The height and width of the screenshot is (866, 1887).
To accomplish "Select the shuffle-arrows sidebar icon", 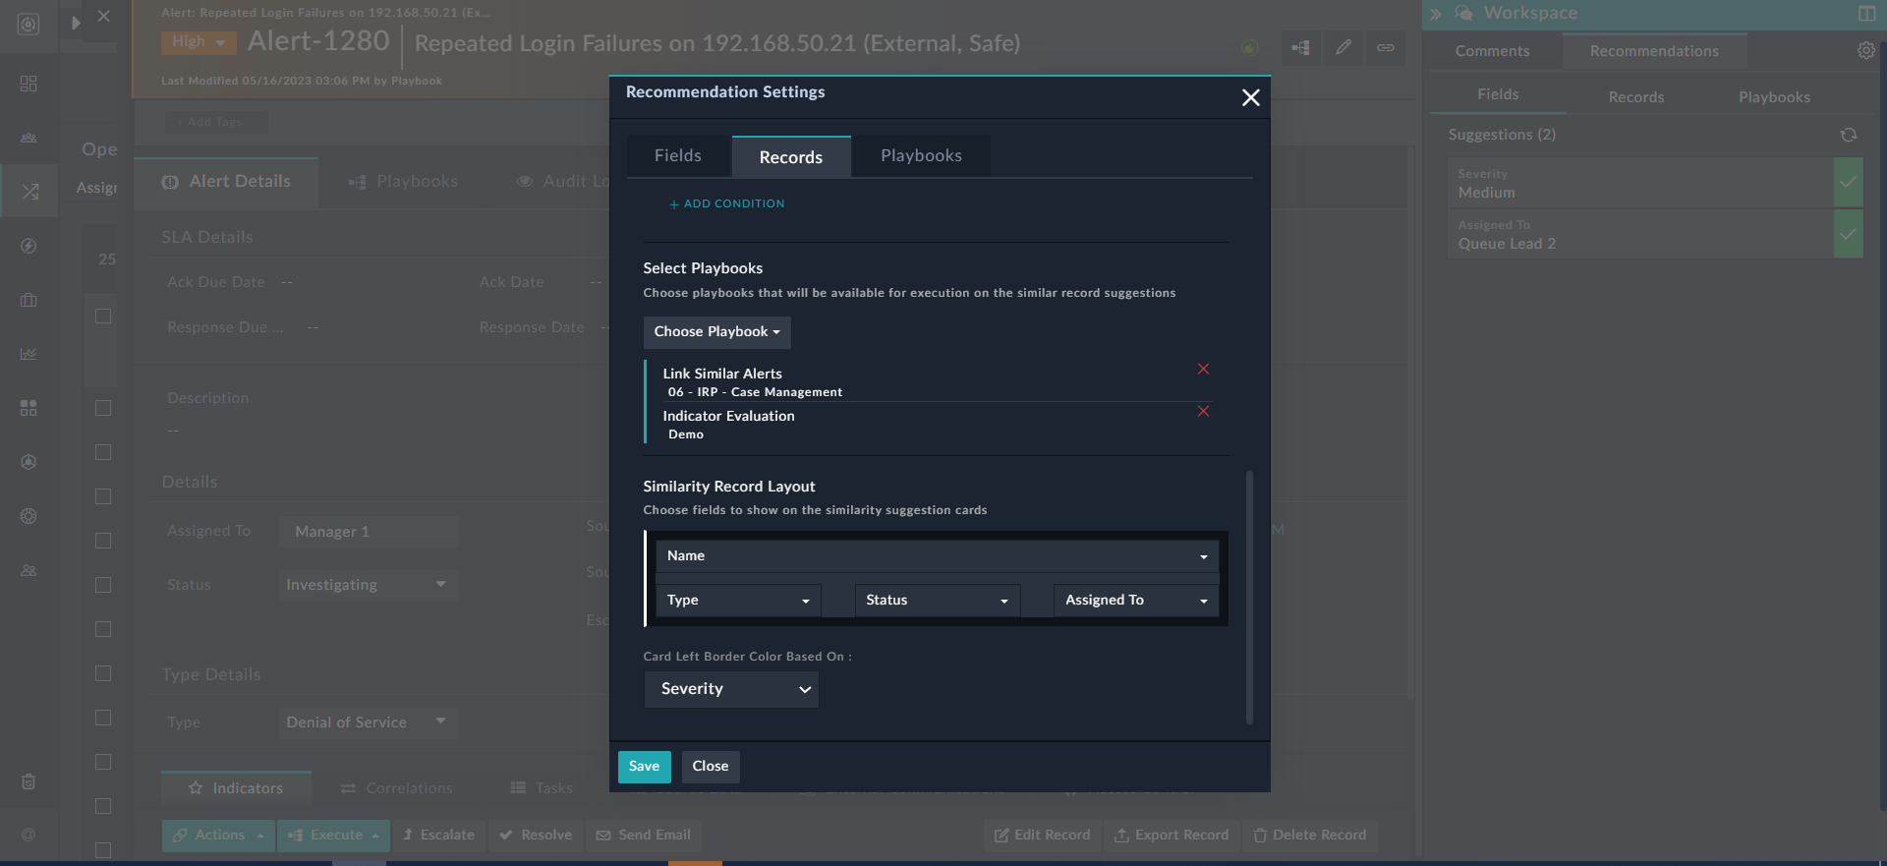I will click(x=29, y=191).
